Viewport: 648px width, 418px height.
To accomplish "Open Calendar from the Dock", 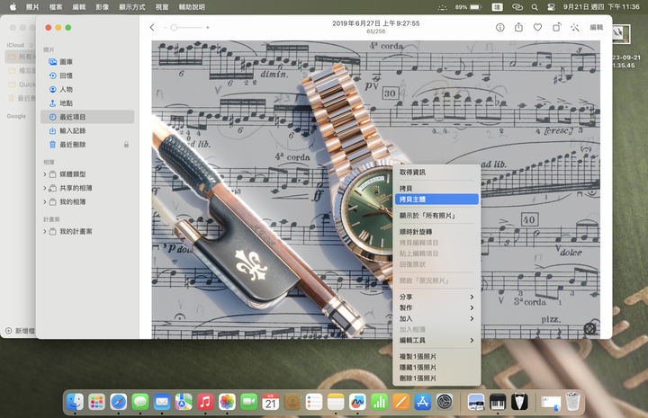I will pyautogui.click(x=271, y=402).
